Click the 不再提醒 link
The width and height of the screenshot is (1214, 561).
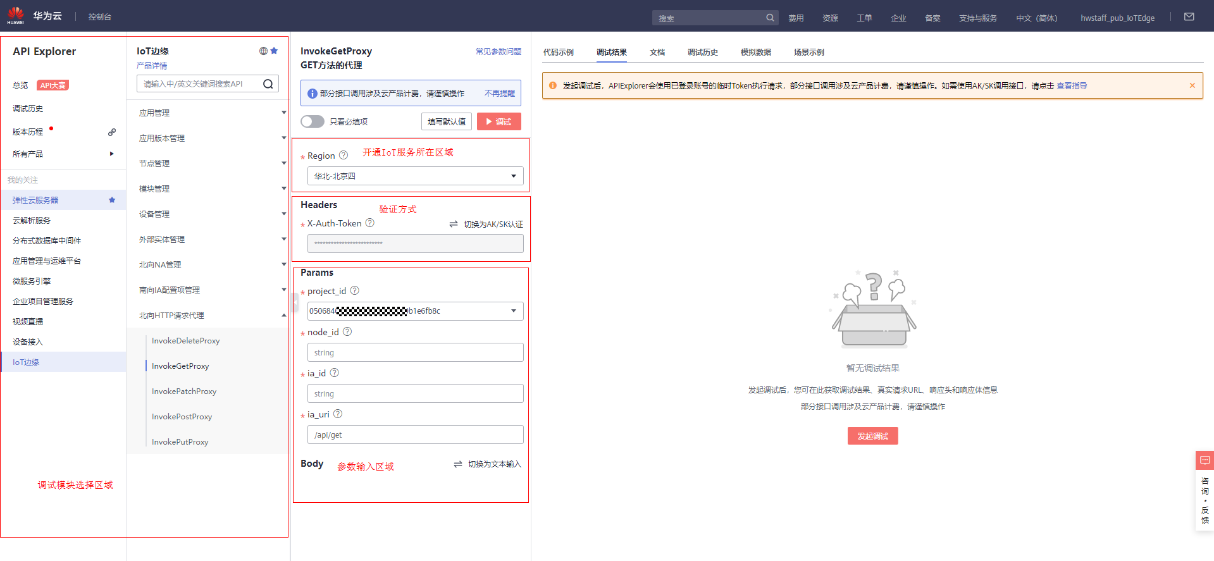tap(500, 93)
